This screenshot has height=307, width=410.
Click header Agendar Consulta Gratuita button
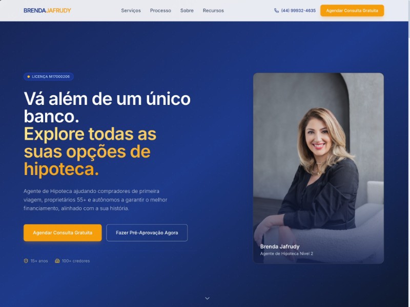(x=352, y=11)
